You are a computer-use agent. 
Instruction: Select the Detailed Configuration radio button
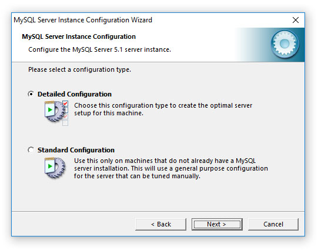pyautogui.click(x=31, y=94)
